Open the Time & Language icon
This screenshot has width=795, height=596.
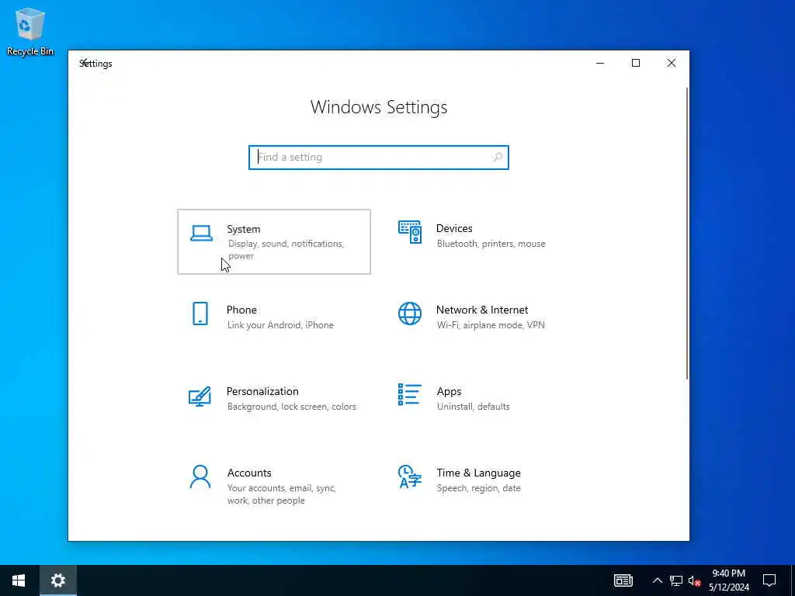tap(410, 476)
